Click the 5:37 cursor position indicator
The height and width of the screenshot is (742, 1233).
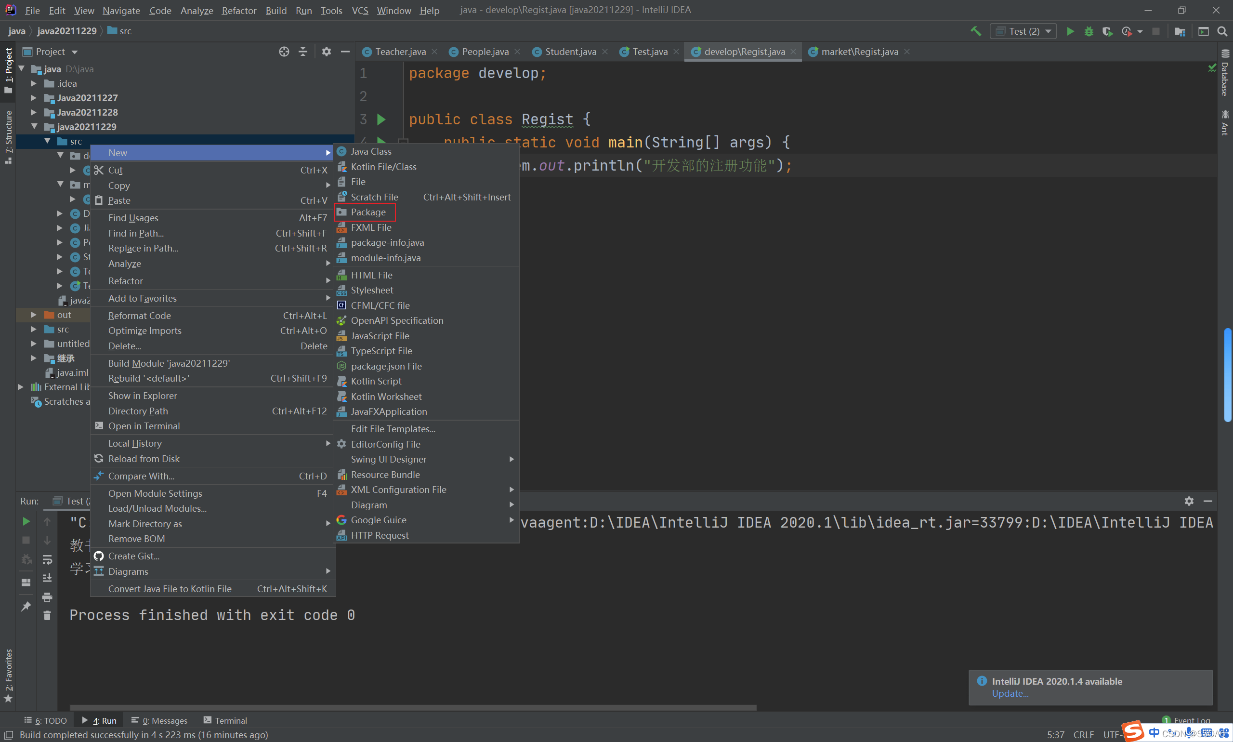(x=1056, y=734)
